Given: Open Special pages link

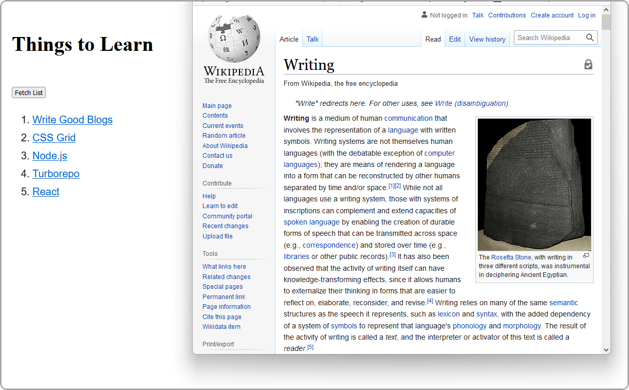Looking at the screenshot, I should (x=223, y=287).
